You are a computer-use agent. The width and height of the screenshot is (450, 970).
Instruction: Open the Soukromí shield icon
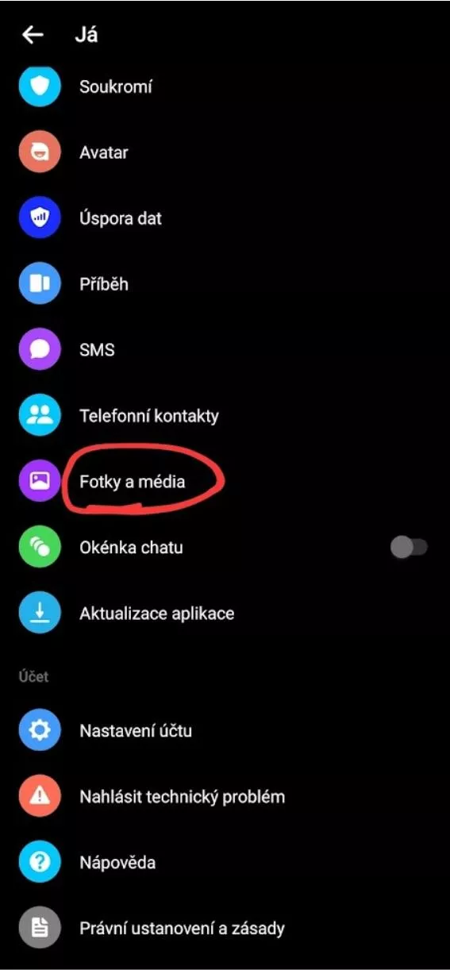tap(40, 87)
